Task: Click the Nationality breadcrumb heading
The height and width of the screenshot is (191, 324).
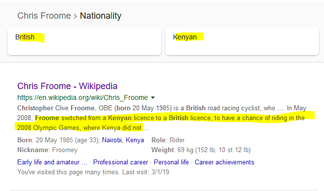Action: pos(101,16)
